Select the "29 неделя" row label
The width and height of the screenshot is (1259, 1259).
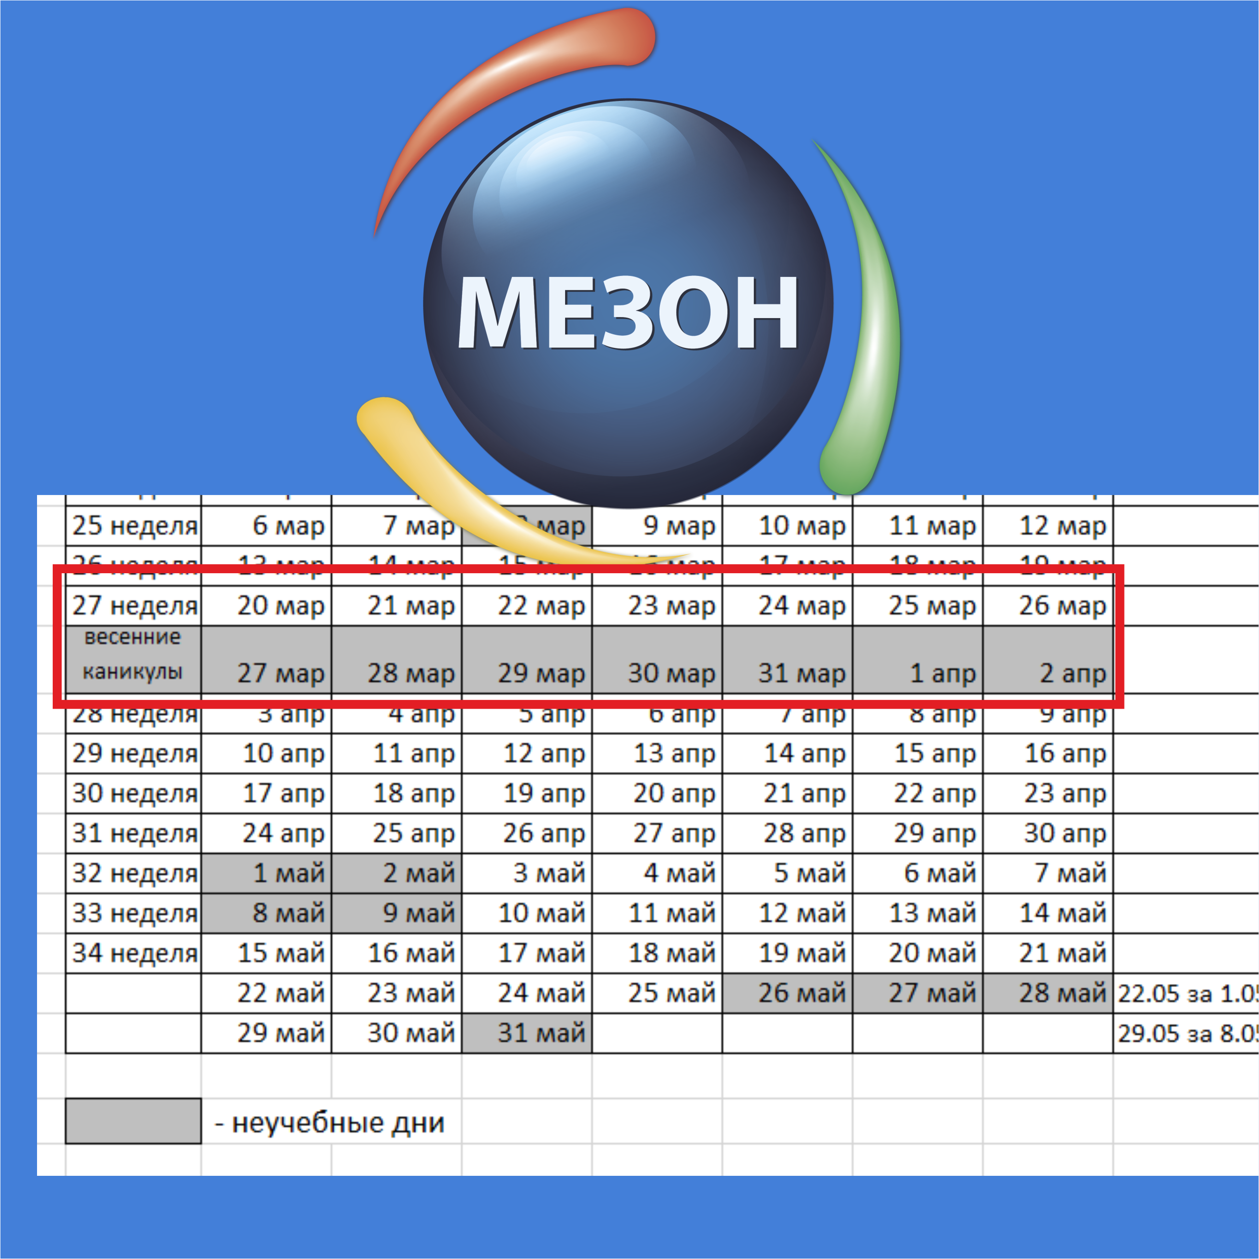coord(133,754)
